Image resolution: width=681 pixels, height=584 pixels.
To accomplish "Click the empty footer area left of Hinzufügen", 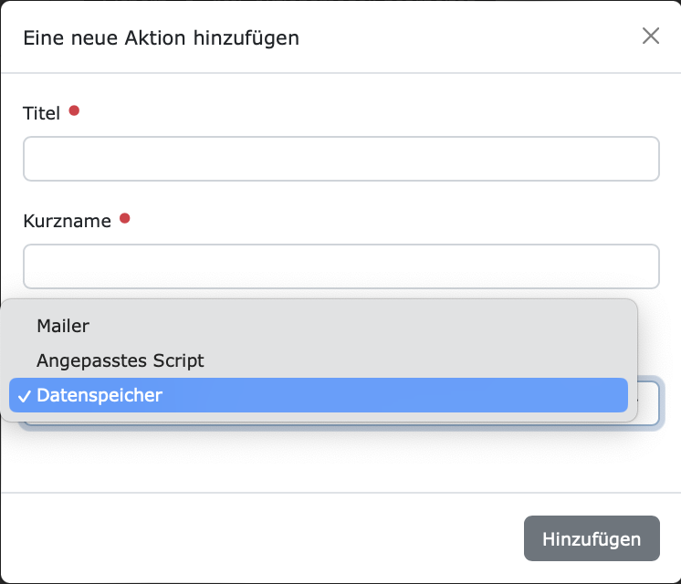I will pos(260,538).
